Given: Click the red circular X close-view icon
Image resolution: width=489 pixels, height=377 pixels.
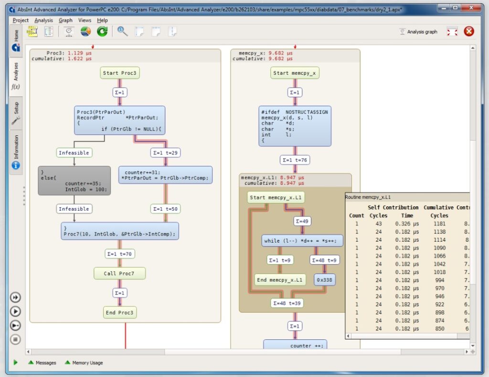Looking at the screenshot, I should click(469, 31).
